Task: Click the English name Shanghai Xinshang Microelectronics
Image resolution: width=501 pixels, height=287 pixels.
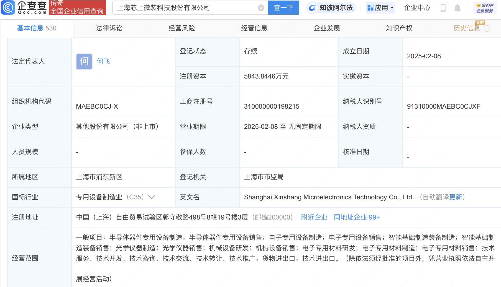Action: (x=329, y=197)
